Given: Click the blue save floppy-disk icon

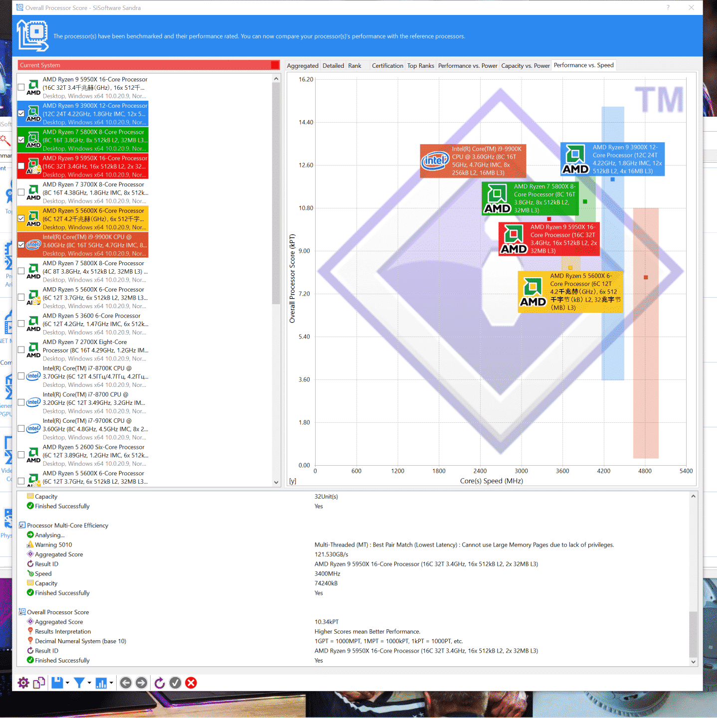Looking at the screenshot, I should click(x=57, y=683).
